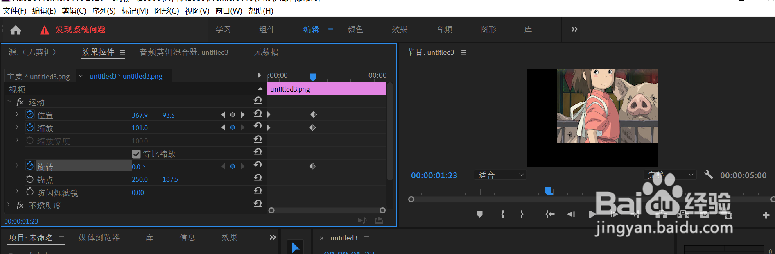The image size is (775, 254).
Task: Collapse the 运动 effect group
Action: [x=9, y=101]
